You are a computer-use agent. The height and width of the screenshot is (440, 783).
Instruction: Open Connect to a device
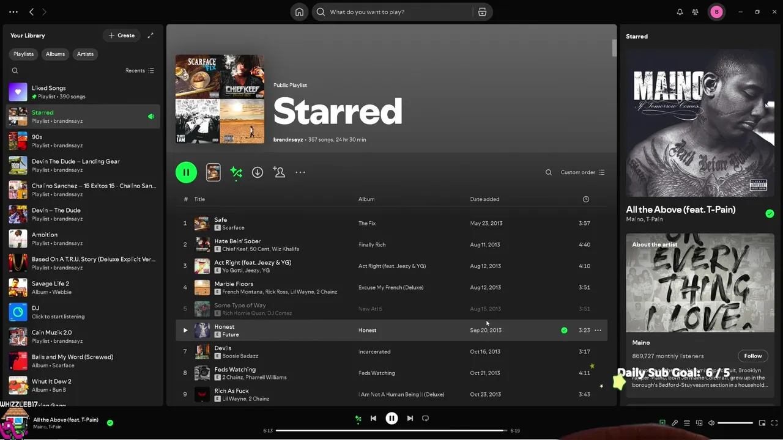click(x=699, y=423)
